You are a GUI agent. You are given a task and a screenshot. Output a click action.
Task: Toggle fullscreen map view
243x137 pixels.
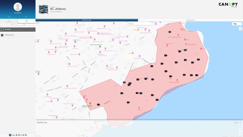coord(241,29)
